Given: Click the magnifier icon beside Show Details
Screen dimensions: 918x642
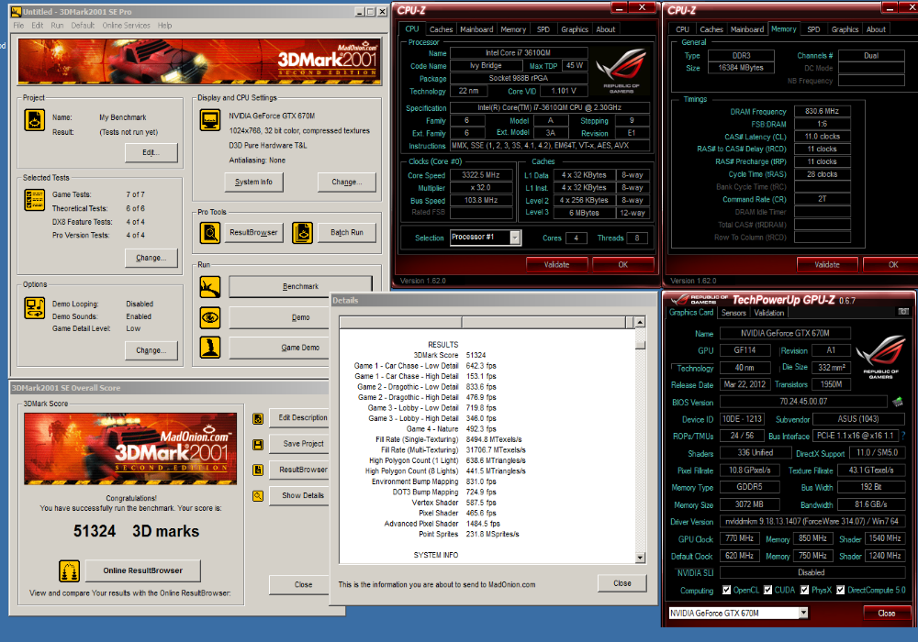Looking at the screenshot, I should 258,496.
